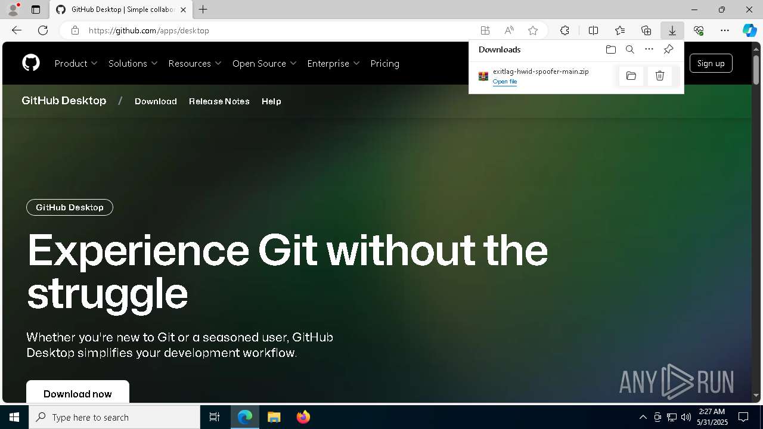Delete exitlag-hwid-spoofer-main.zip download
This screenshot has width=763, height=429.
(660, 76)
